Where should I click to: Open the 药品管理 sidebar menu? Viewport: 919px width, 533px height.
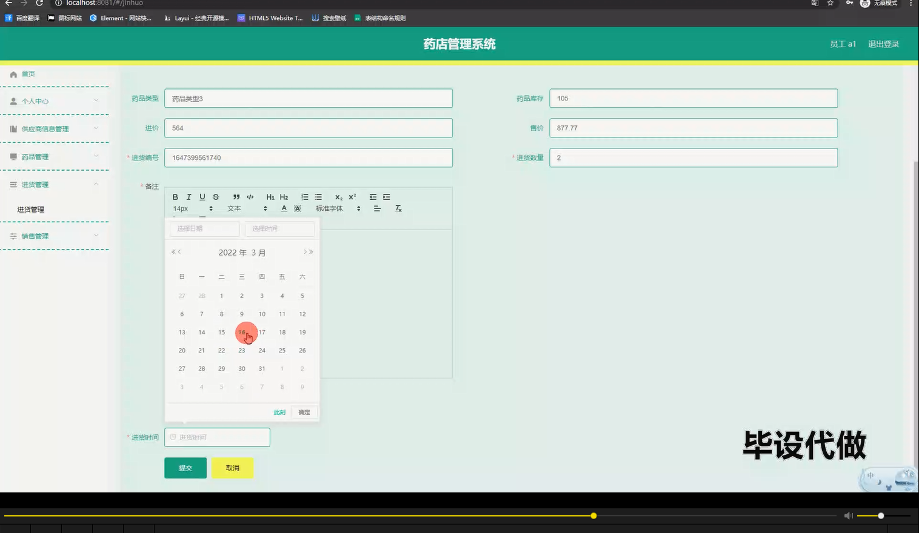55,157
